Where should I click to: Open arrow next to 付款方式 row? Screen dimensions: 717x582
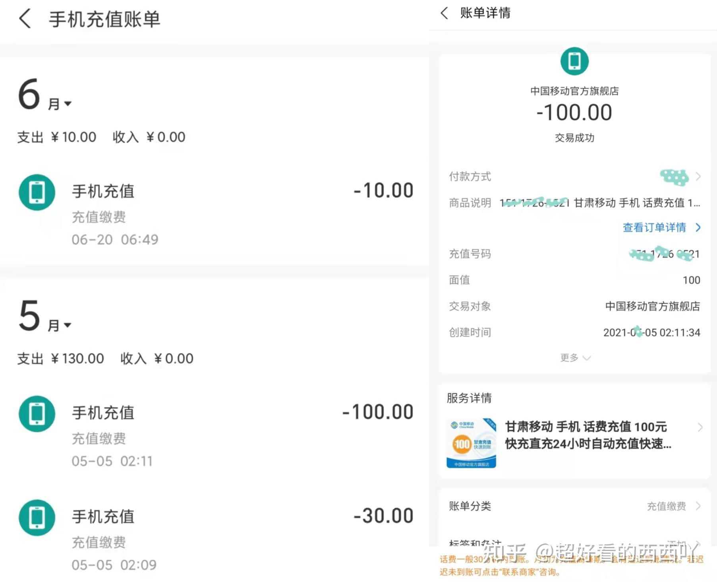[x=698, y=177]
